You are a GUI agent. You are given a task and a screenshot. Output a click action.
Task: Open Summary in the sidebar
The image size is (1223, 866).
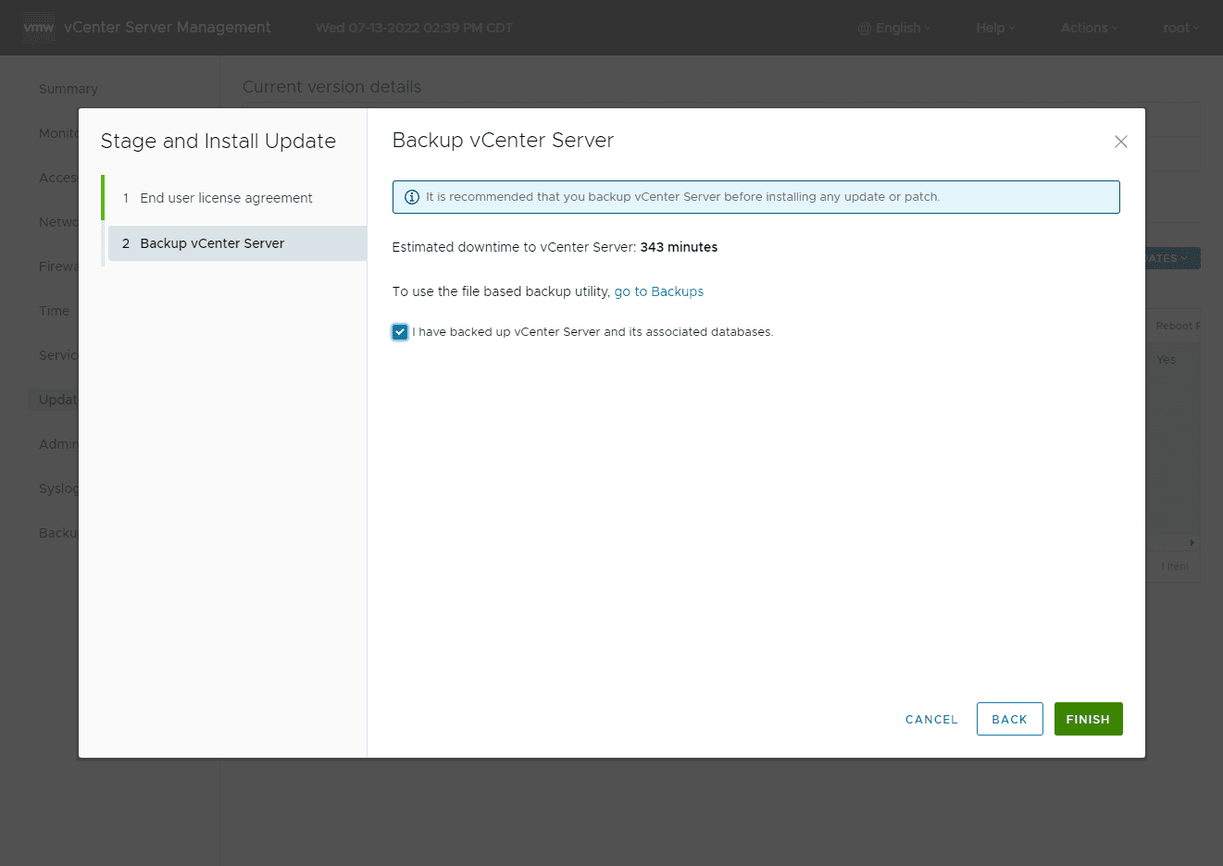[x=68, y=89]
